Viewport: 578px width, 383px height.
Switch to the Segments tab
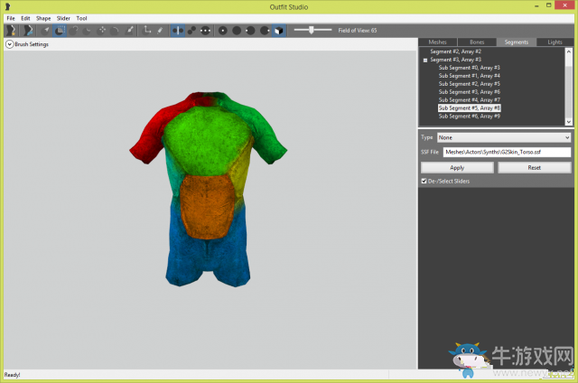pyautogui.click(x=516, y=42)
